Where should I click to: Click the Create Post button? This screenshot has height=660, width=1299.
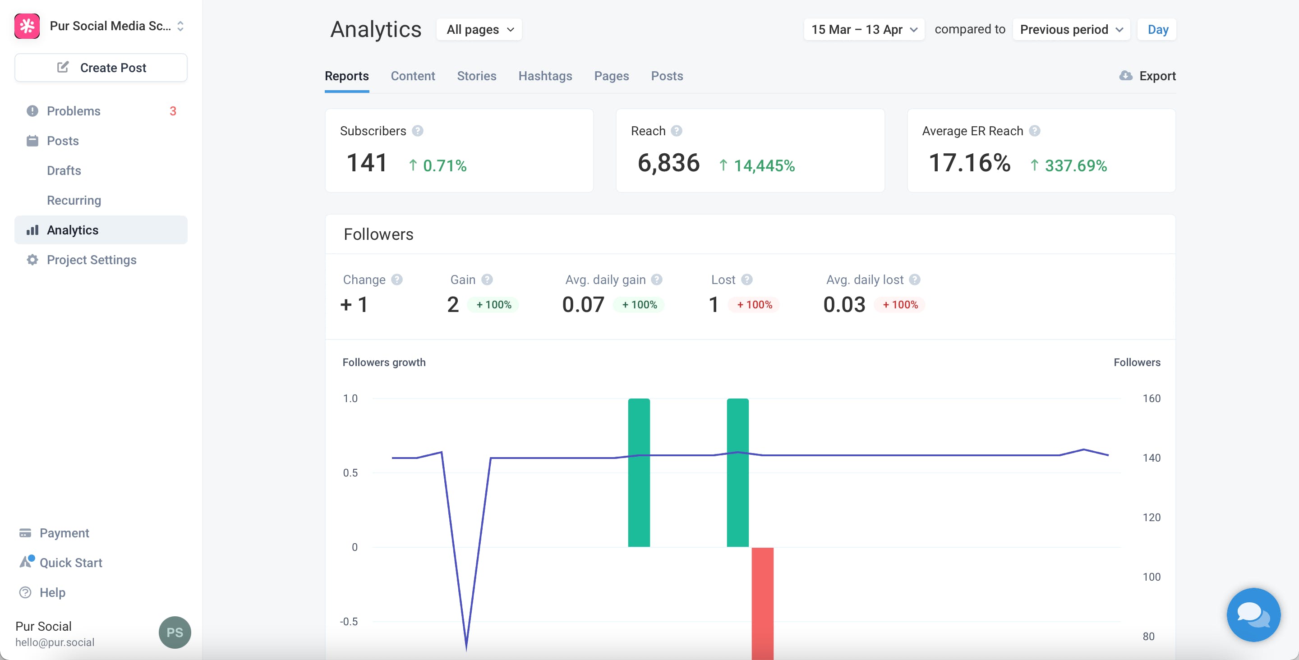click(x=101, y=68)
